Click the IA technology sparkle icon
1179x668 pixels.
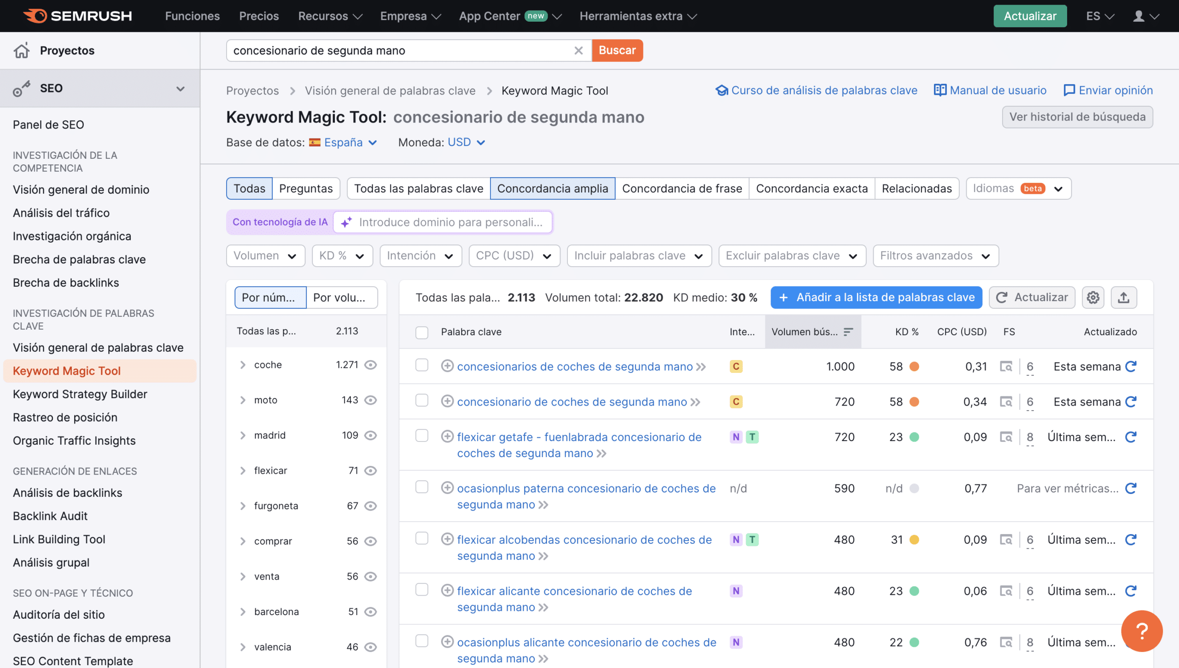346,221
